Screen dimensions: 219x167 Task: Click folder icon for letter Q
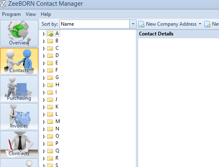pos(50,151)
